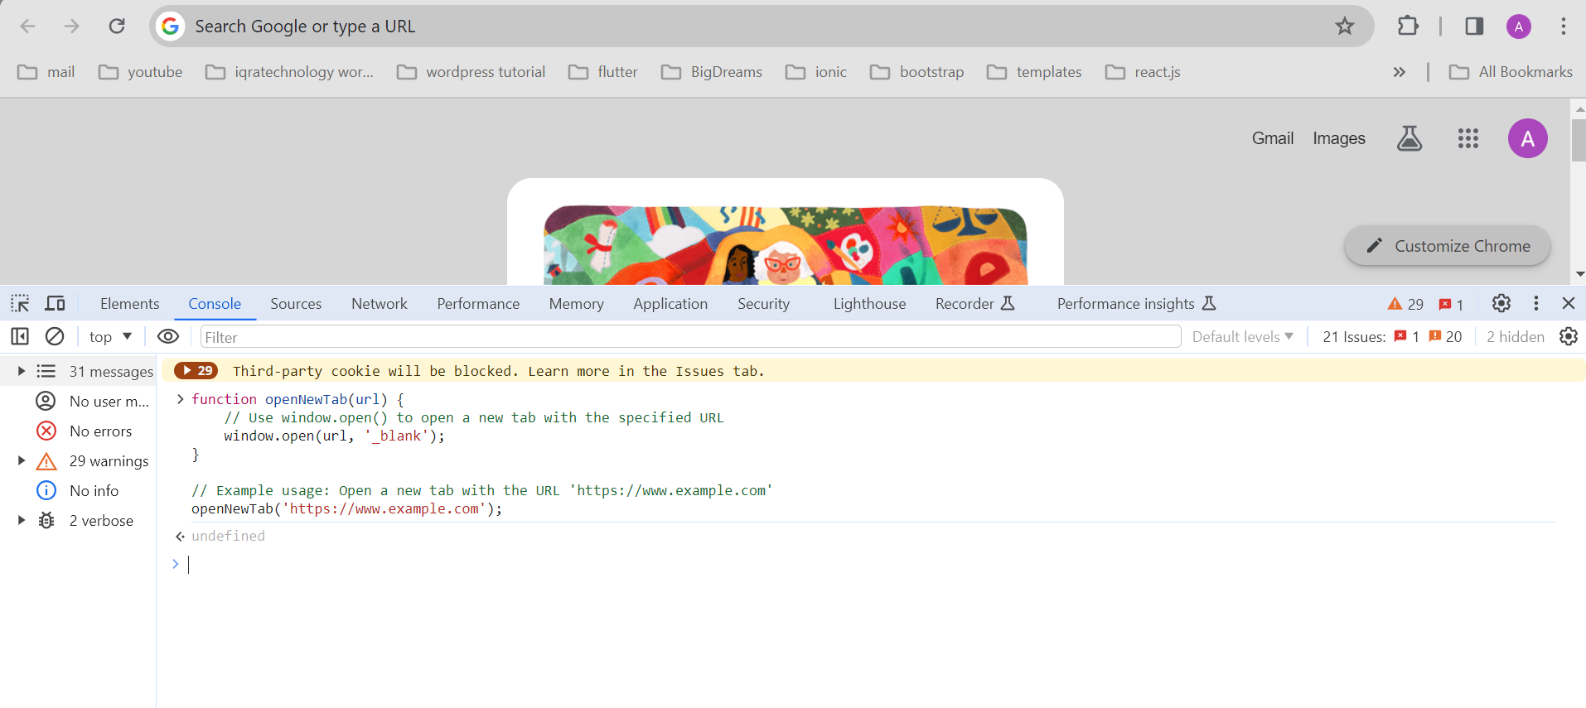Bookmark this tab with star icon
The width and height of the screenshot is (1586, 708).
[1344, 26]
